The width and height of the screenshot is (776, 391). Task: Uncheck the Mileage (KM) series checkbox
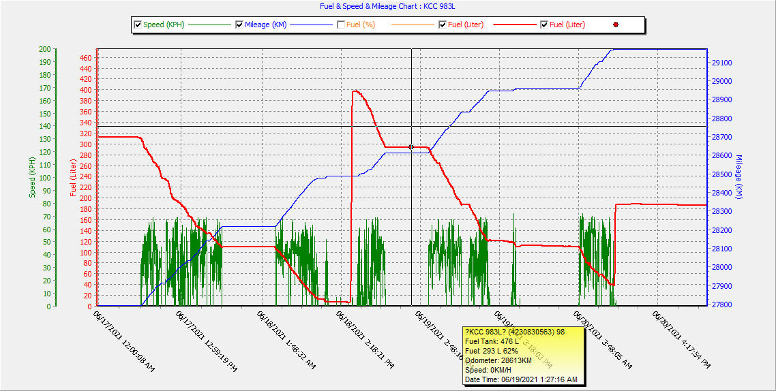(x=239, y=25)
